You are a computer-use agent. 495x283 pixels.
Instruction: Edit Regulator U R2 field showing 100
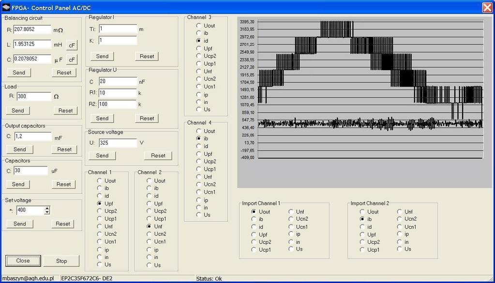(x=118, y=104)
